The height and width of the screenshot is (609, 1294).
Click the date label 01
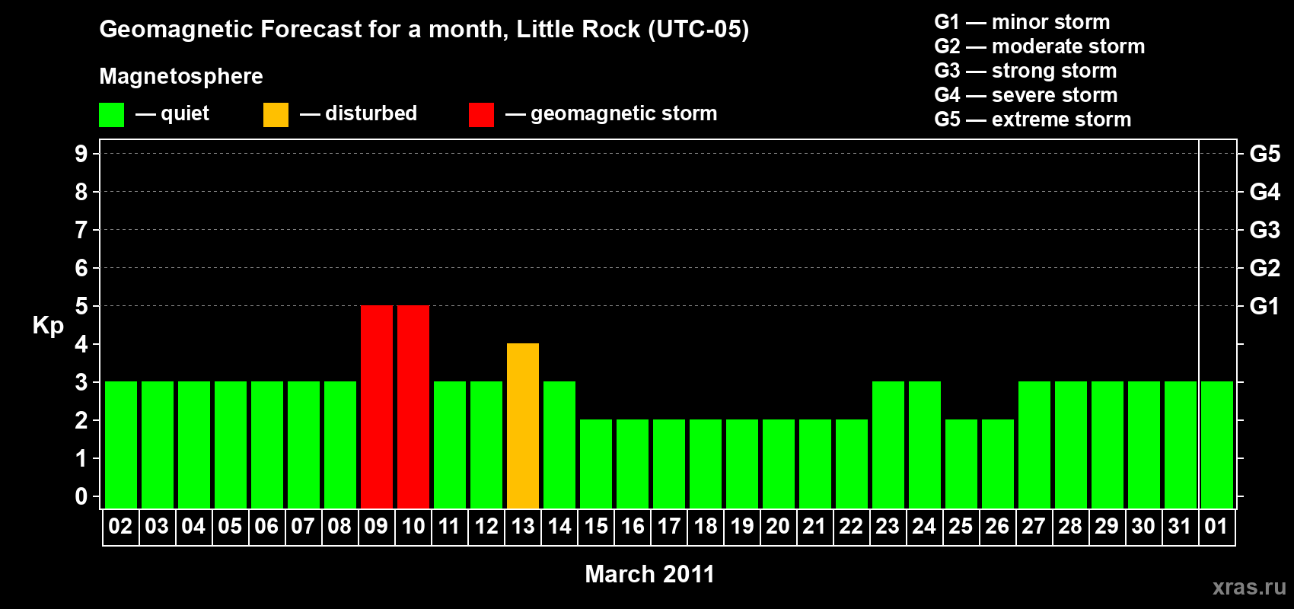(x=1216, y=526)
